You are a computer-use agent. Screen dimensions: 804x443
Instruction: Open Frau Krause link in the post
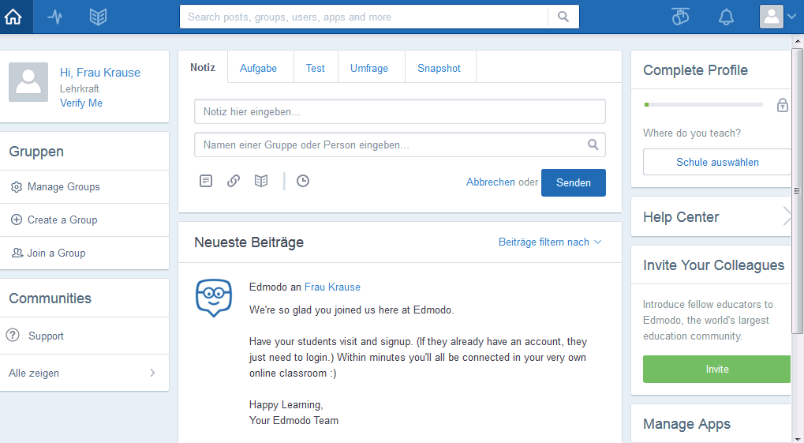click(332, 287)
